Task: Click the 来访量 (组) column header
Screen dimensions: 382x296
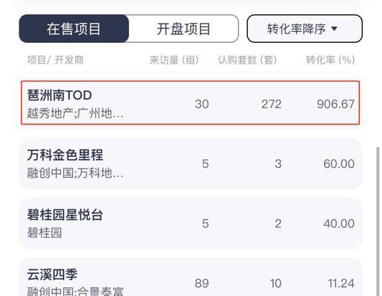Action: pos(174,60)
